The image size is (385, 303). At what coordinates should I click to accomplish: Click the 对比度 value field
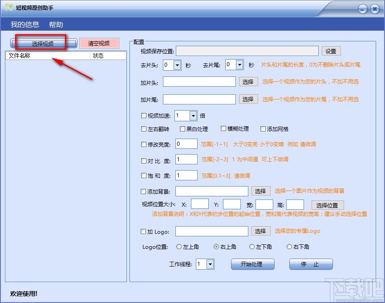point(186,159)
